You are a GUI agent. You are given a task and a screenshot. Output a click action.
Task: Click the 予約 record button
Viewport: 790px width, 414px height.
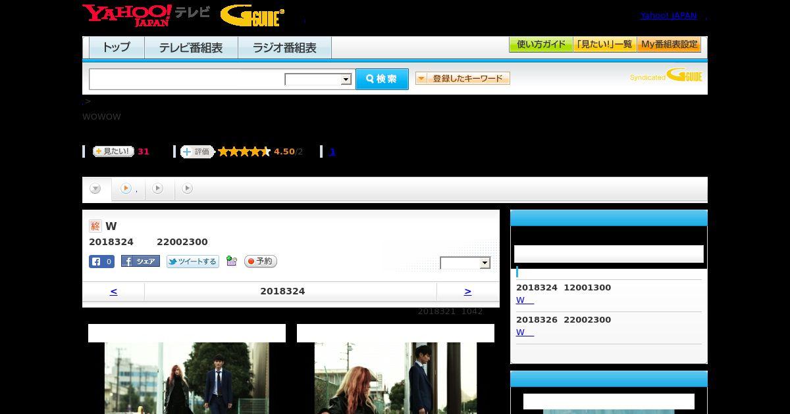coord(261,262)
